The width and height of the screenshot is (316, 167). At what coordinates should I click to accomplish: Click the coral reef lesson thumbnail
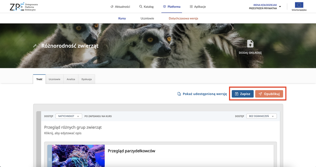point(78,156)
